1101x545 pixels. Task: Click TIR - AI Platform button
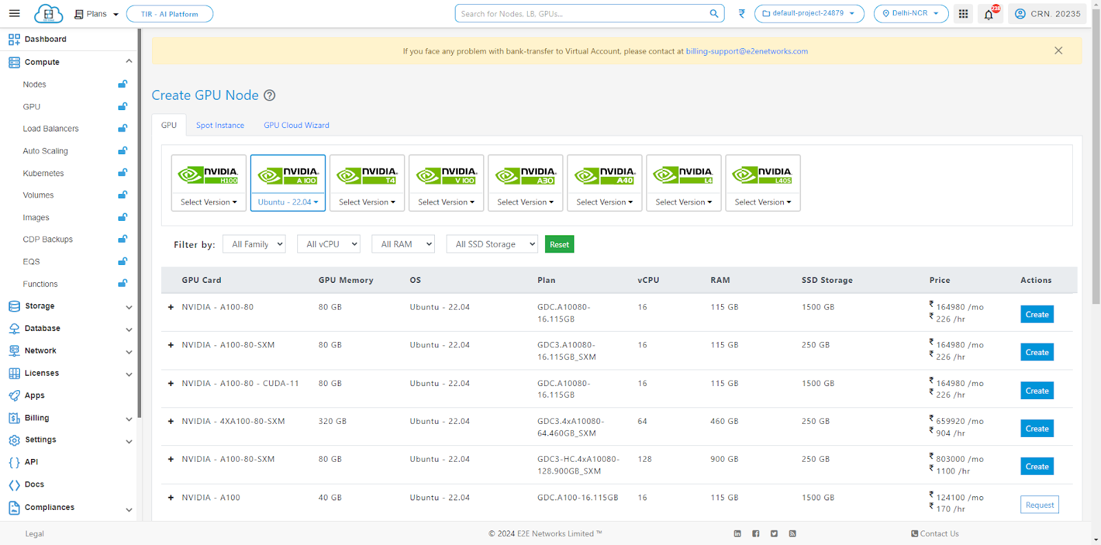coord(170,14)
